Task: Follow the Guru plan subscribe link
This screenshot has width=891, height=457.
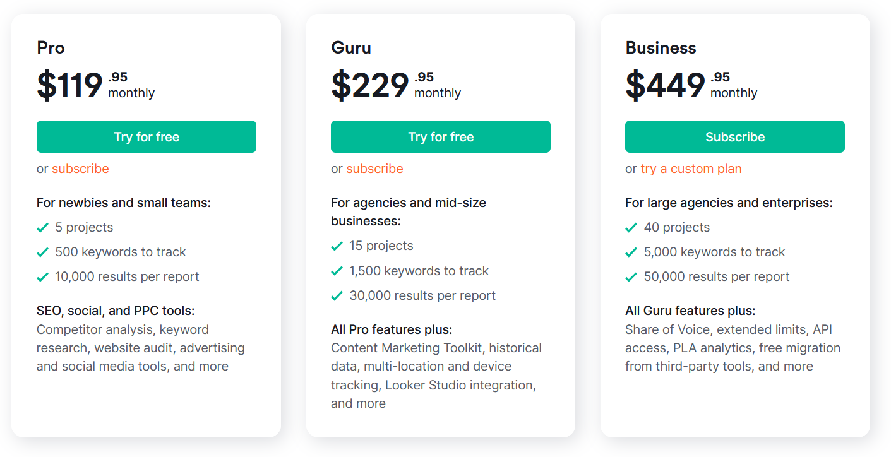Action: 374,169
